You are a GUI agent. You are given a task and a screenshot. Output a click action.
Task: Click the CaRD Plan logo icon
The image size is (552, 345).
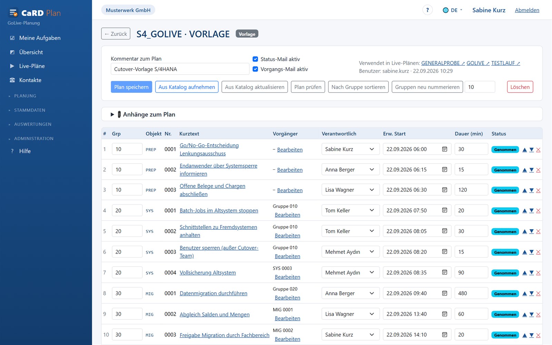(13, 13)
